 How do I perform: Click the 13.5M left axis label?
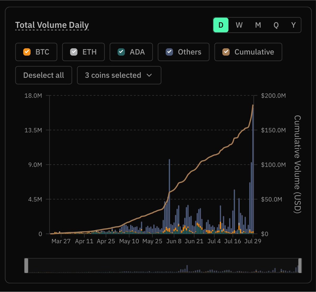33,130
